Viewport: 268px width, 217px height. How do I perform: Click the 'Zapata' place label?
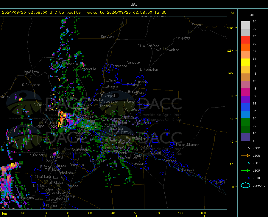pyautogui.click(x=73, y=186)
